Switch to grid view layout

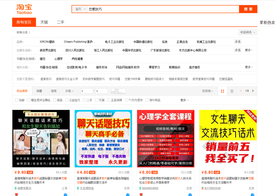coord(223,91)
